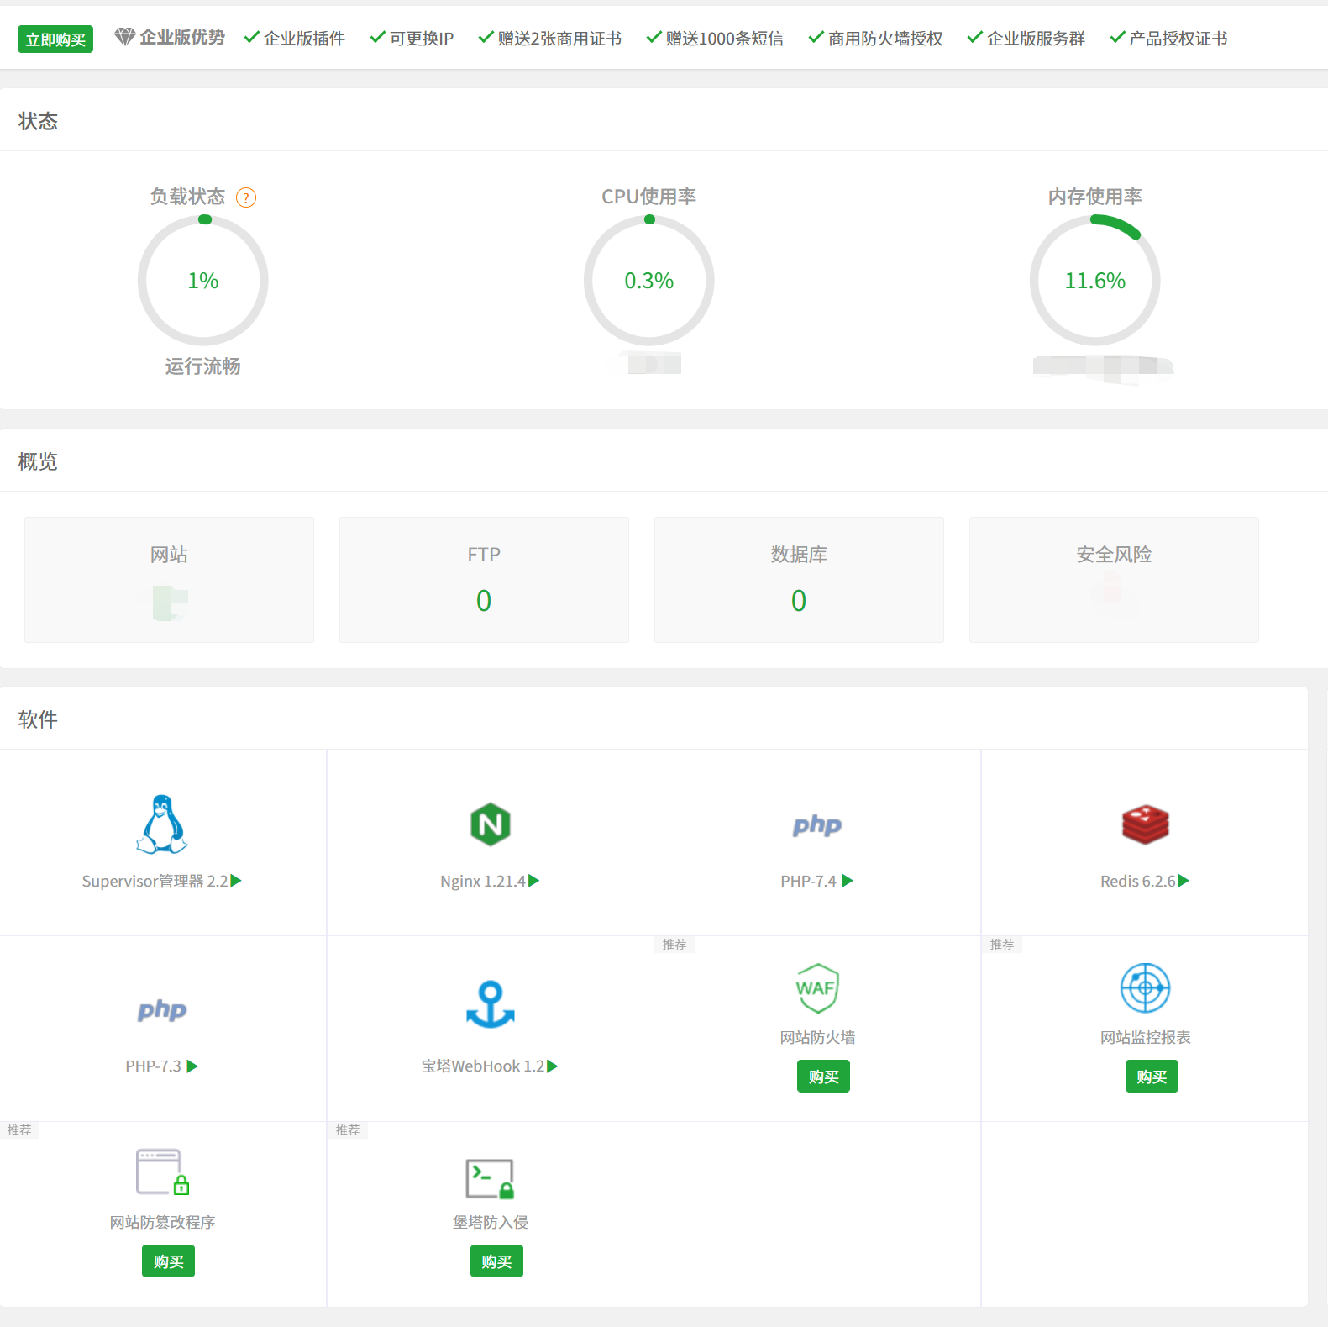Open the 安全风险 overview card
The height and width of the screenshot is (1327, 1328).
click(1114, 580)
